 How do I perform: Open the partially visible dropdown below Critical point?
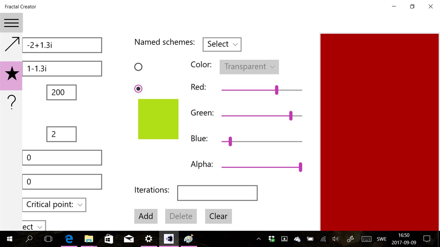click(33, 226)
